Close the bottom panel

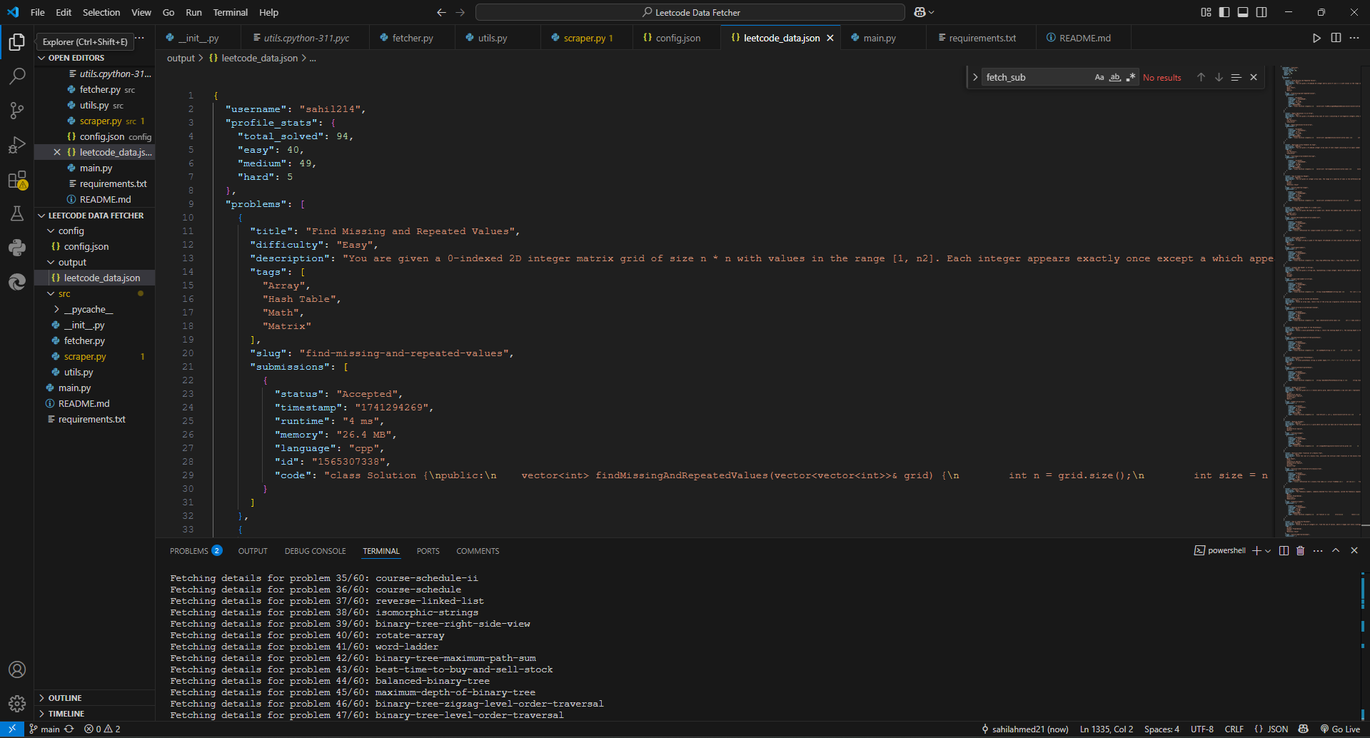[x=1354, y=550]
